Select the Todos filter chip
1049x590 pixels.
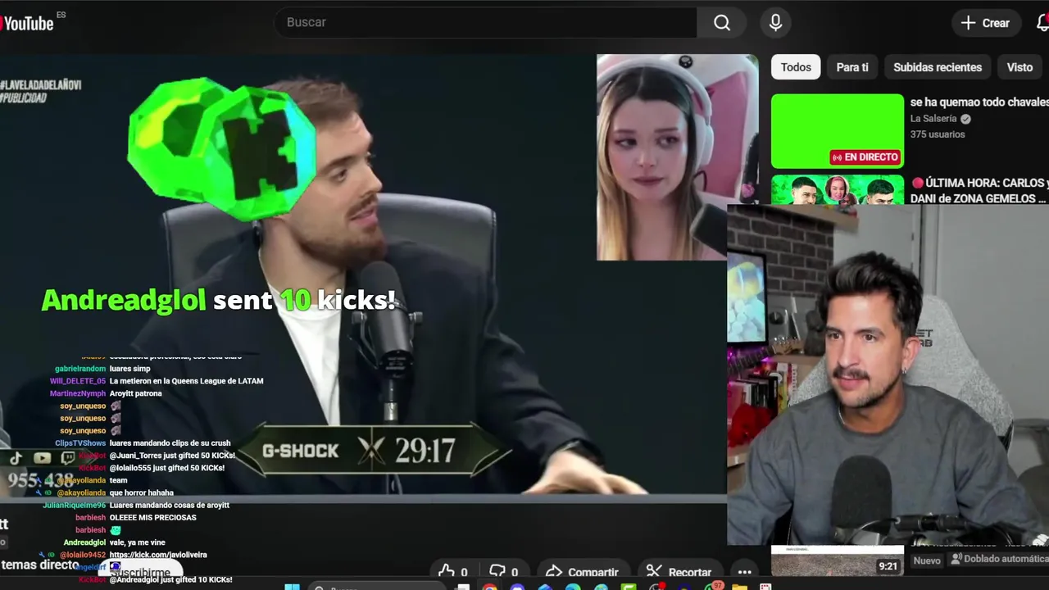click(x=796, y=67)
